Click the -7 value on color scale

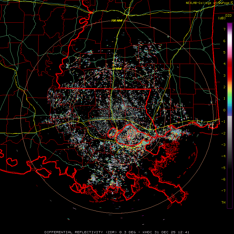[223, 191]
